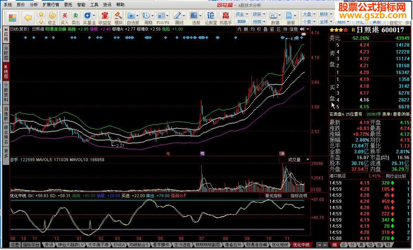Toggle the 信息 info markers option
The image size is (413, 250).
(294, 29)
